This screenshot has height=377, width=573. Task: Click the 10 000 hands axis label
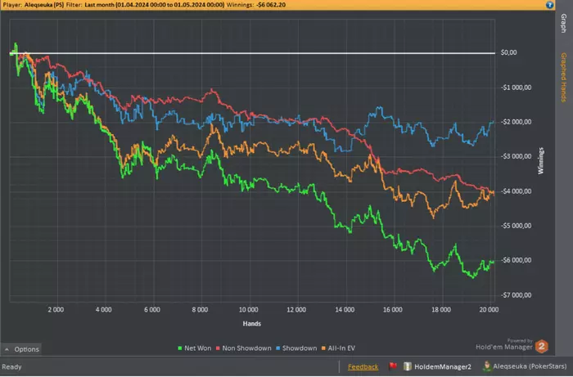[x=249, y=309]
